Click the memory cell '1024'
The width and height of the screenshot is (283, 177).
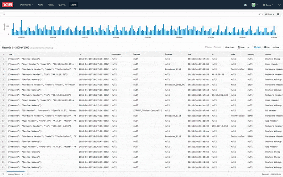pos(250,84)
